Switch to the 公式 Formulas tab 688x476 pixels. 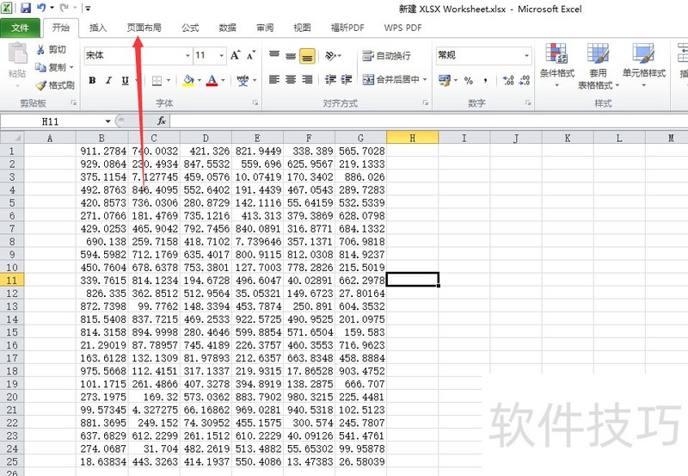[190, 28]
